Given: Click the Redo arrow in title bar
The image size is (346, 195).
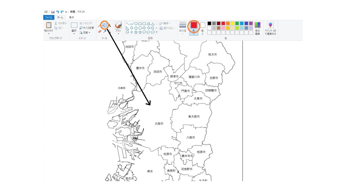Looking at the screenshot, I should click(x=62, y=12).
